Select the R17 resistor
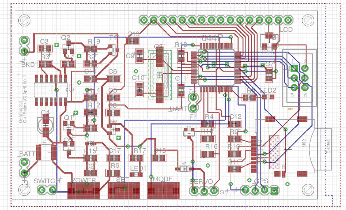 coord(136,158)
